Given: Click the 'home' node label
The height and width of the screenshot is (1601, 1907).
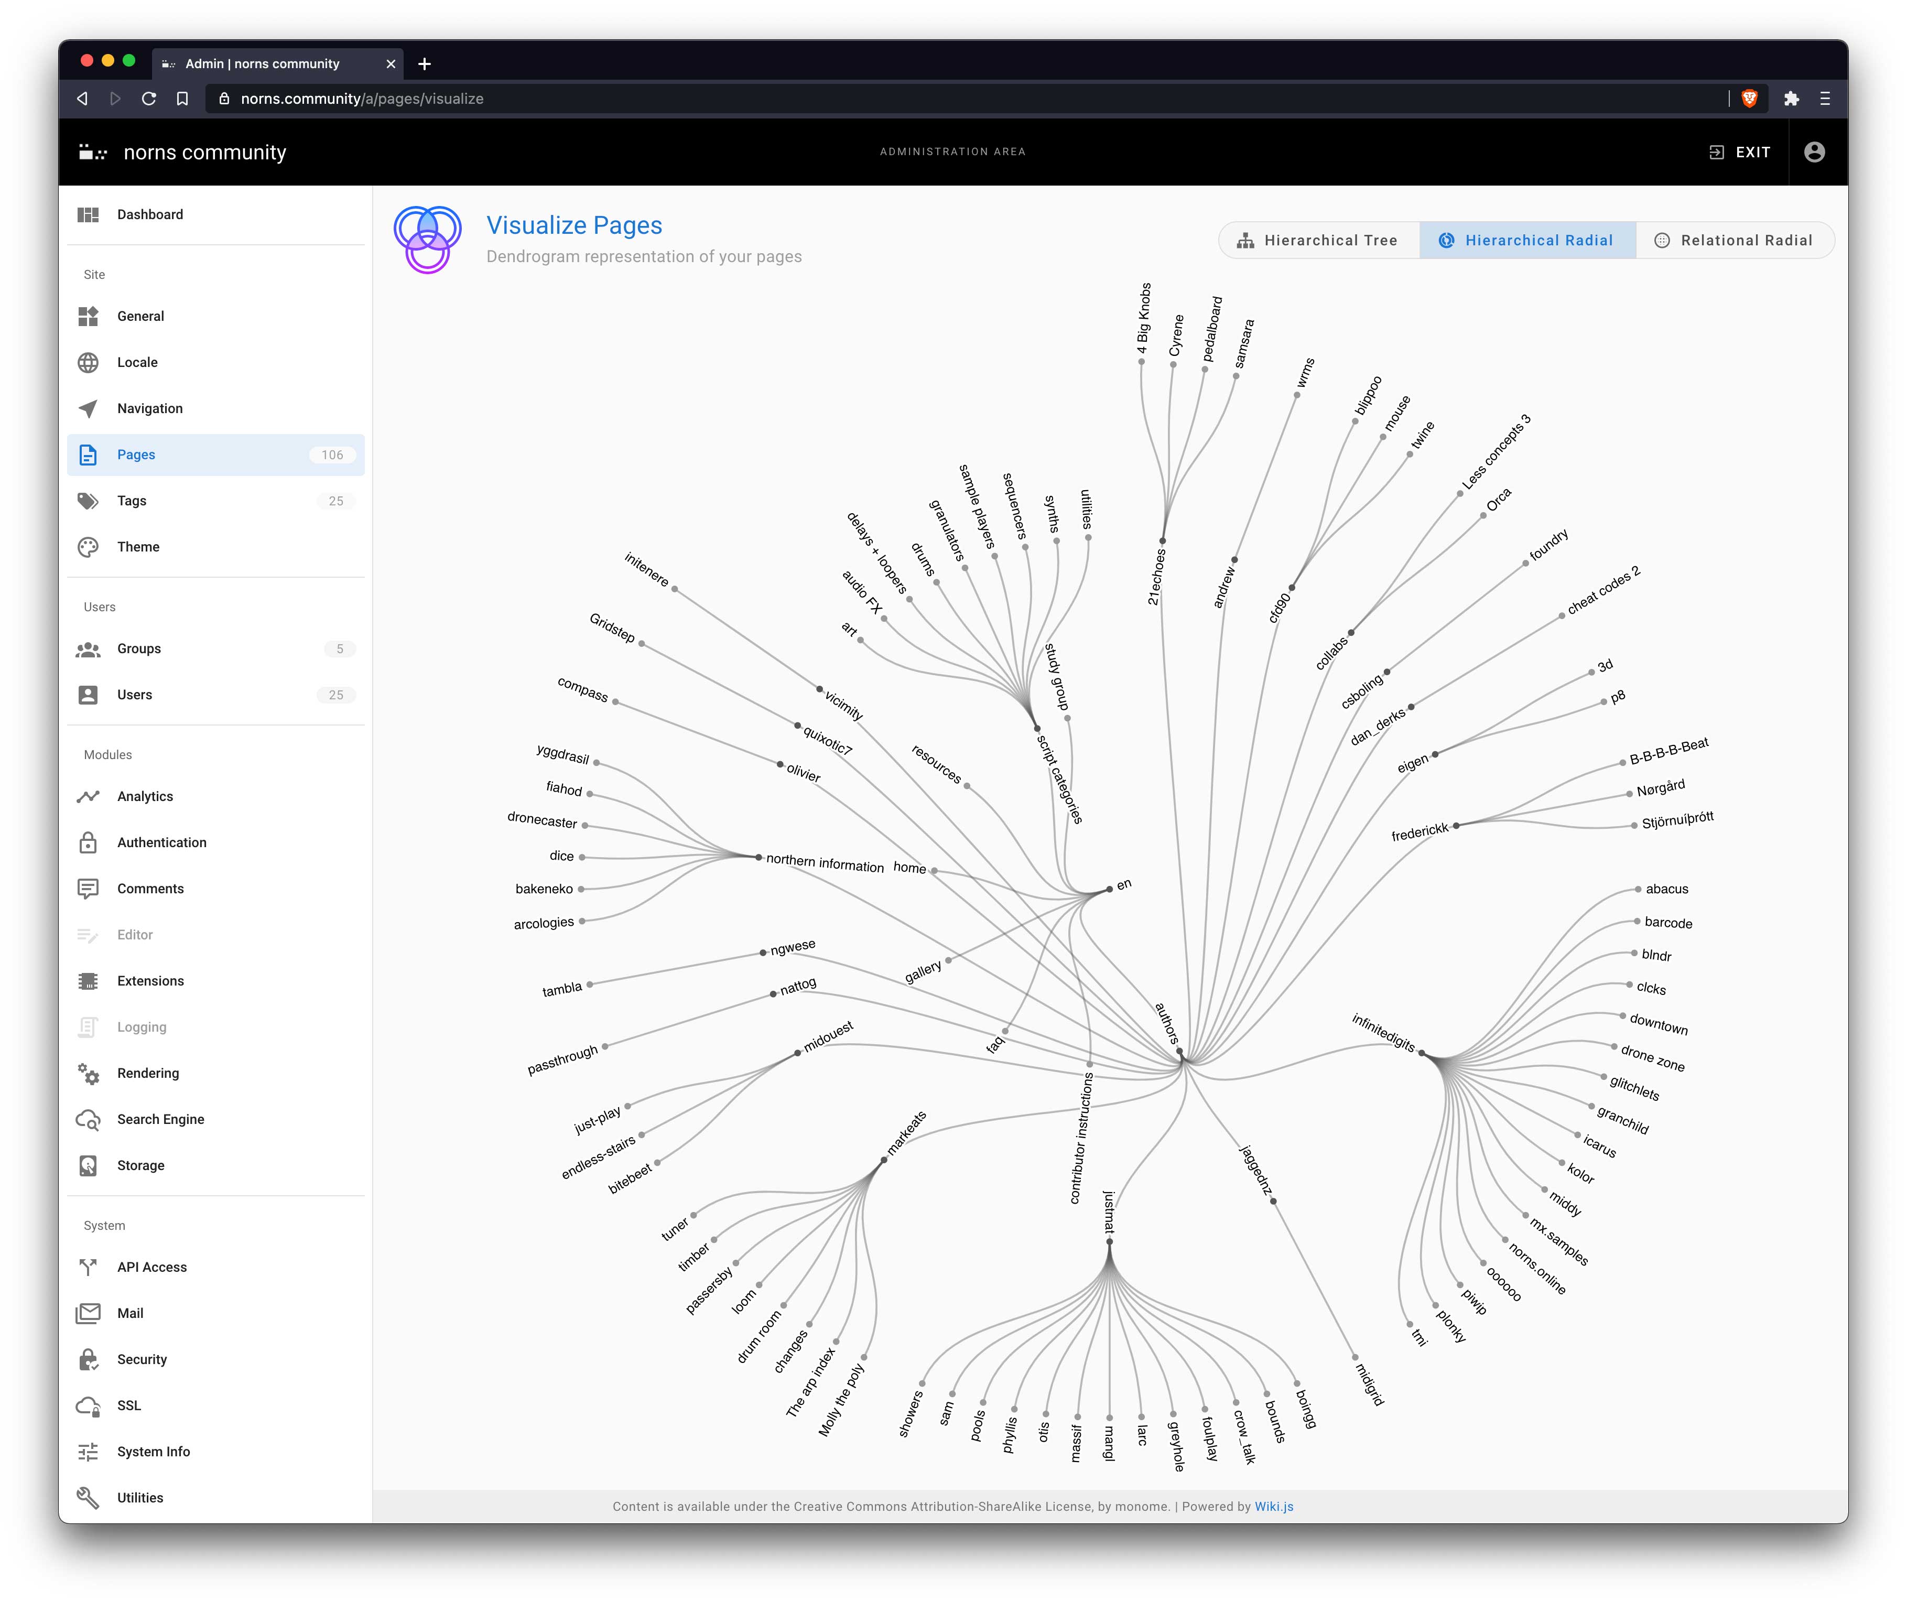Looking at the screenshot, I should point(909,868).
